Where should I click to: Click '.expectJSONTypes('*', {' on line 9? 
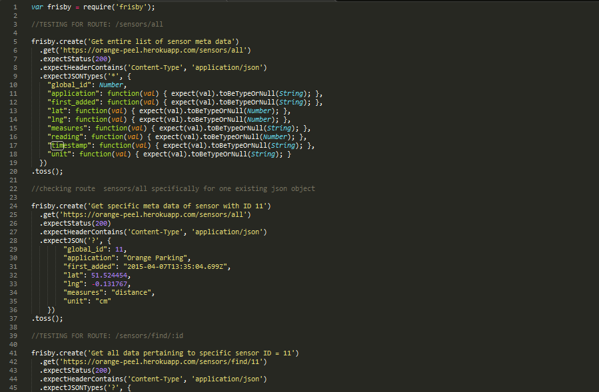[85, 77]
